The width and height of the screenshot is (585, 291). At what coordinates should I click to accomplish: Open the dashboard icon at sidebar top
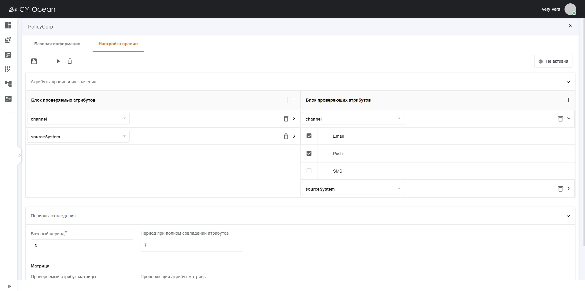[x=8, y=25]
